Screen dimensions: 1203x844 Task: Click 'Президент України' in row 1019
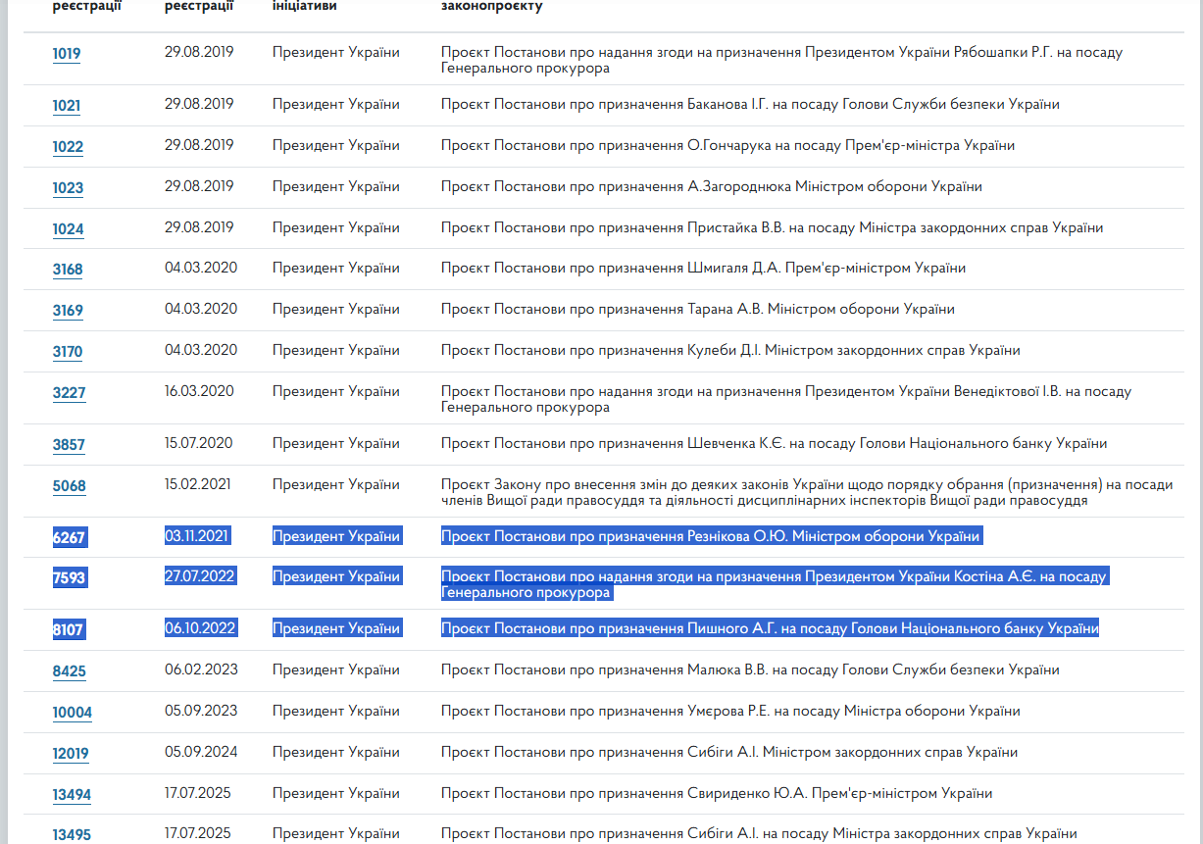(x=336, y=52)
